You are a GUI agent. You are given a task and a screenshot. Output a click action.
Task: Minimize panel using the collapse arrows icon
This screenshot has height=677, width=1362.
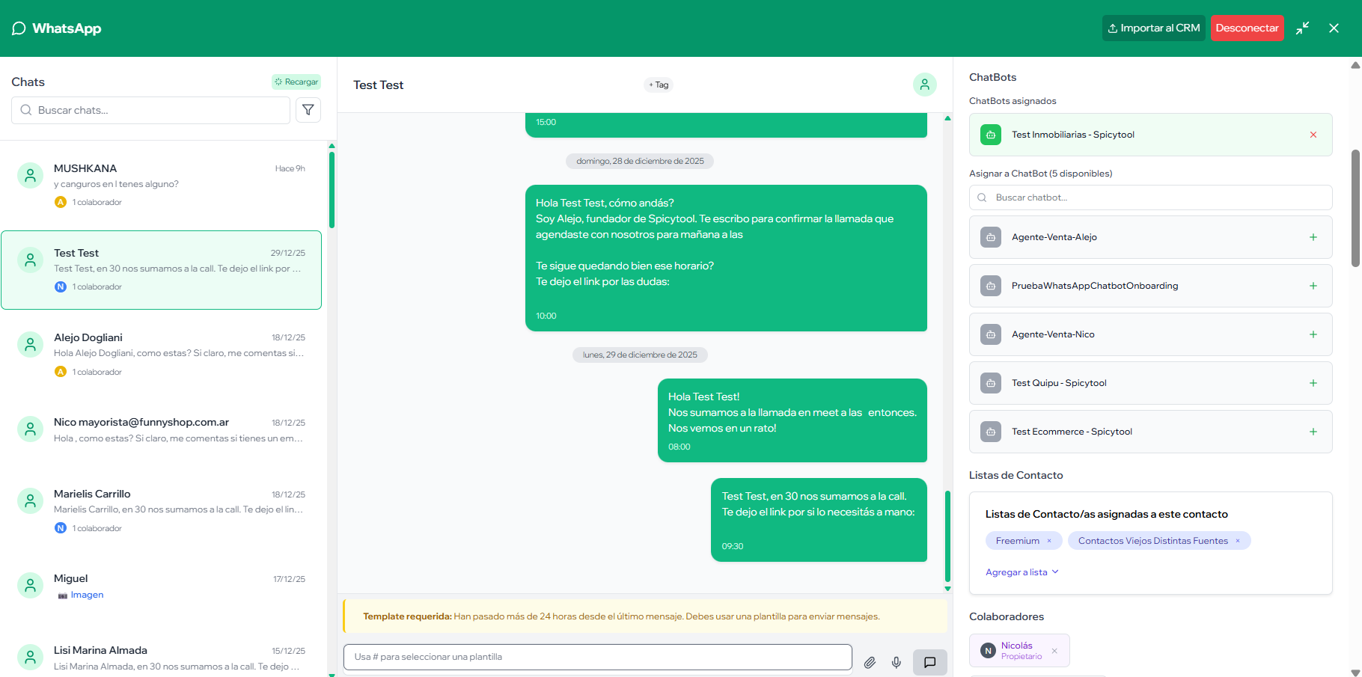pos(1302,28)
